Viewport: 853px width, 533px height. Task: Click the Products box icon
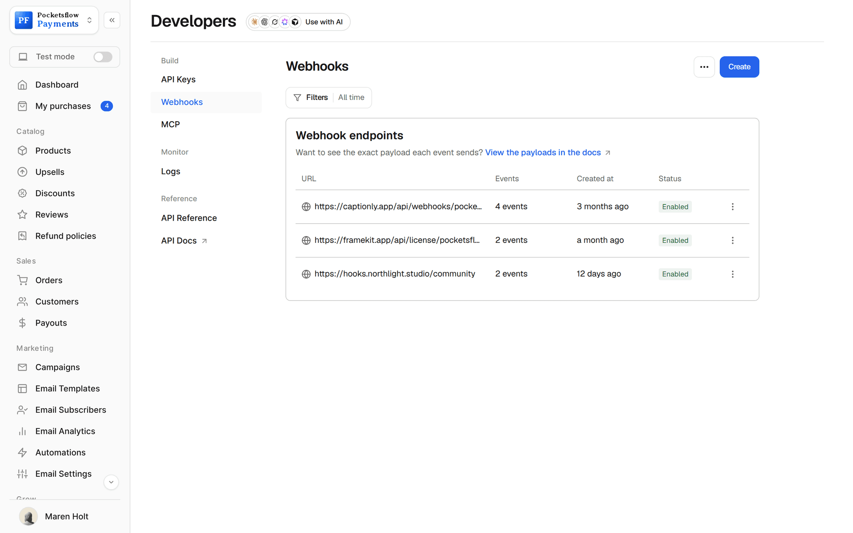[x=22, y=151]
